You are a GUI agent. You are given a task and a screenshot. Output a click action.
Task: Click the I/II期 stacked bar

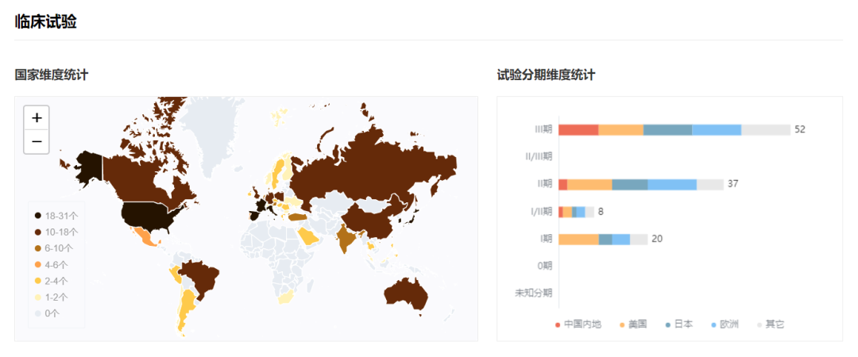click(576, 212)
